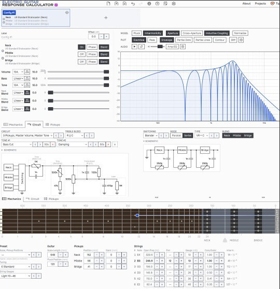Click the undo arrow icon

point(133,4)
